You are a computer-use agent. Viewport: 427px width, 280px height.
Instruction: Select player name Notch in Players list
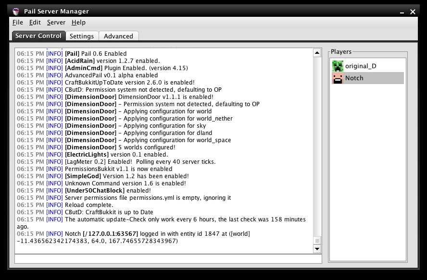[x=354, y=78]
